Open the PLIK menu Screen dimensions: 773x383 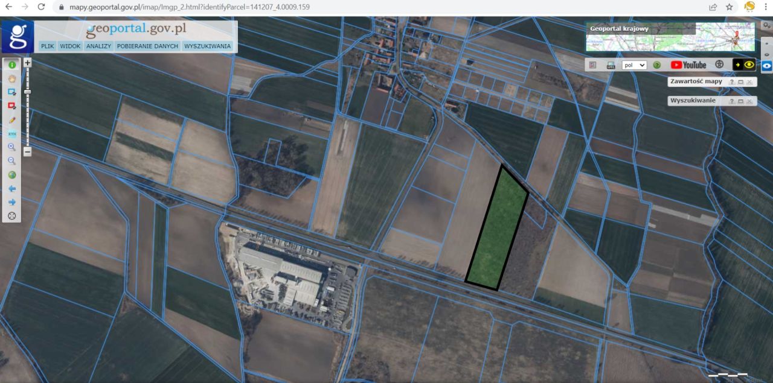47,46
